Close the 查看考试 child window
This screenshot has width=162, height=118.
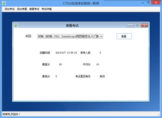[x=144, y=25]
